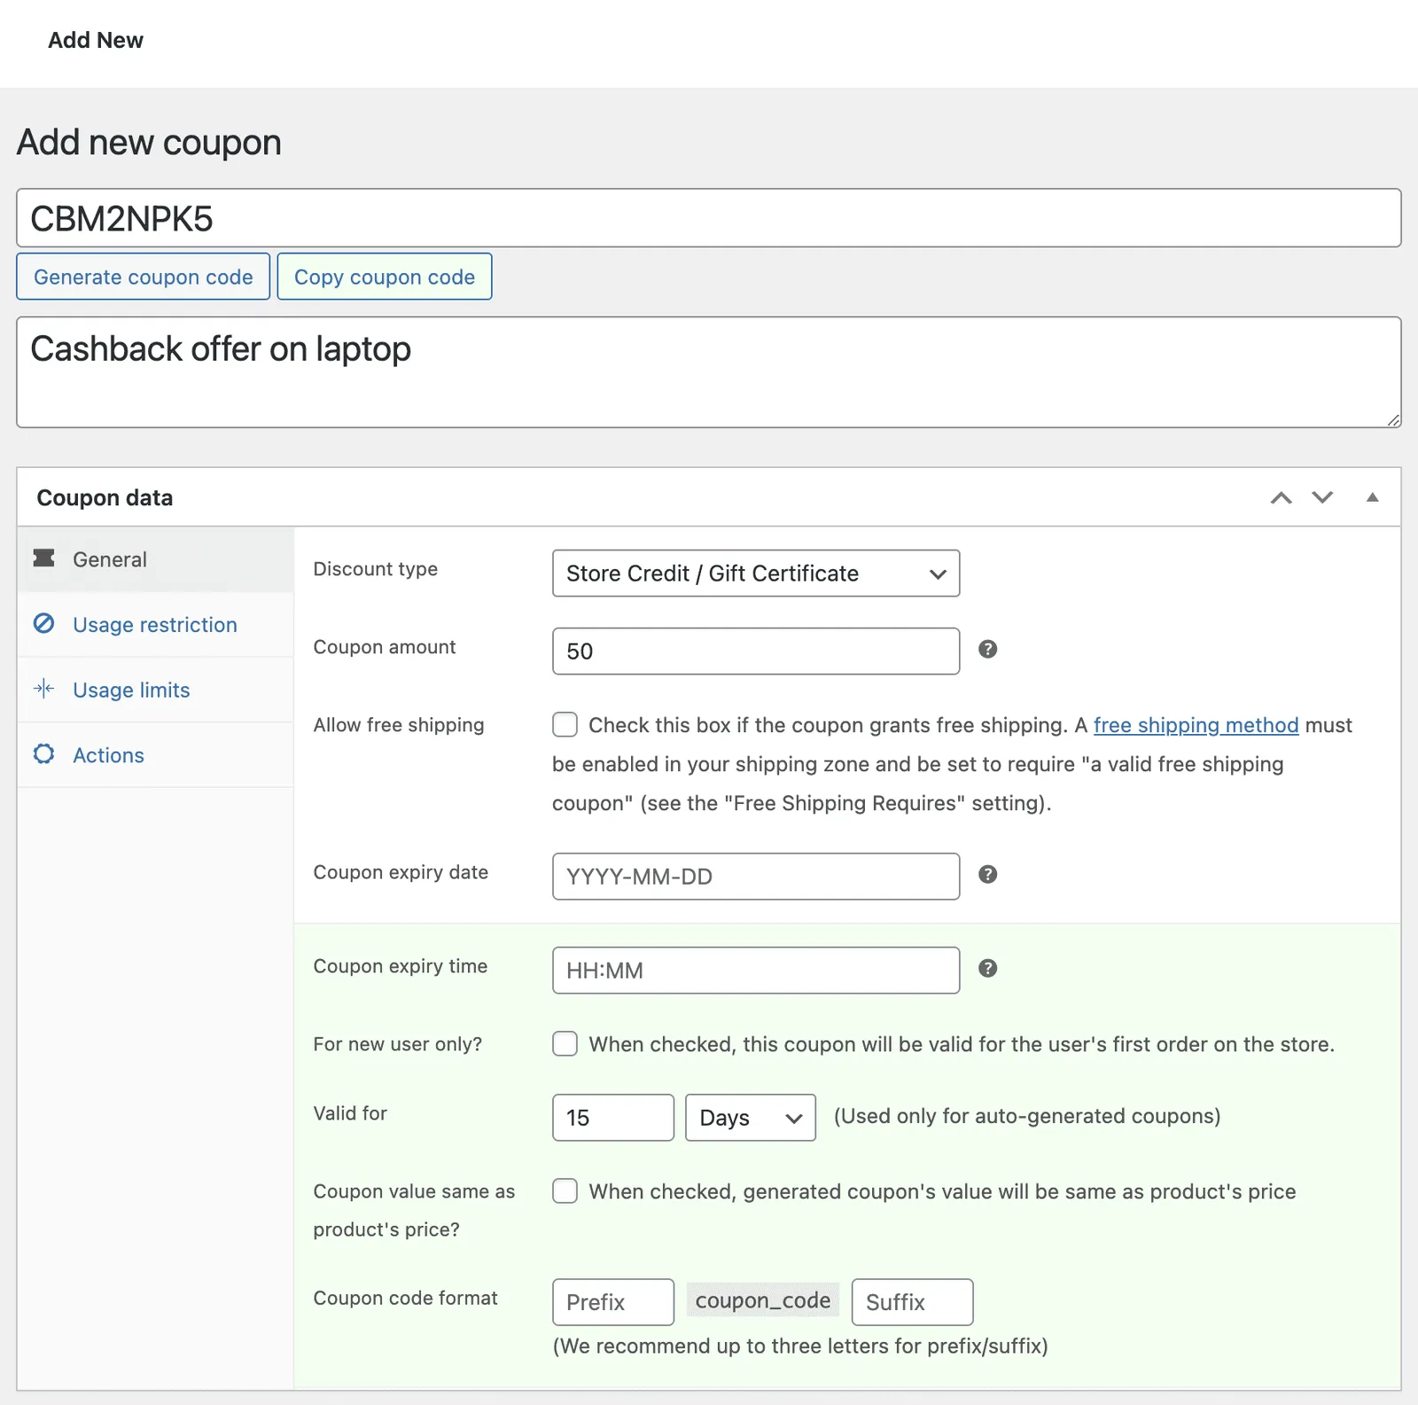This screenshot has height=1405, width=1418.
Task: Click the Coupon amount field
Action: 756,652
